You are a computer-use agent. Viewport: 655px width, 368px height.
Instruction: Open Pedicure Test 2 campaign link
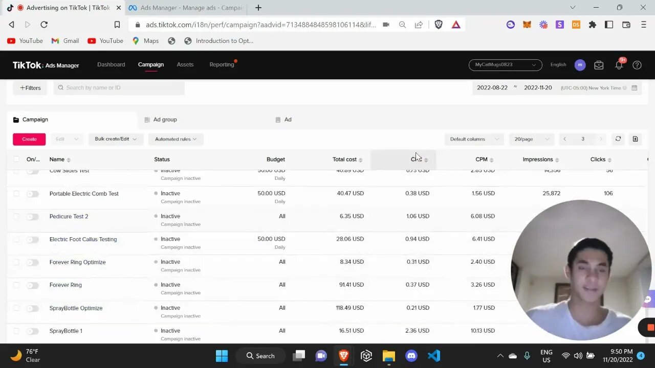click(69, 216)
